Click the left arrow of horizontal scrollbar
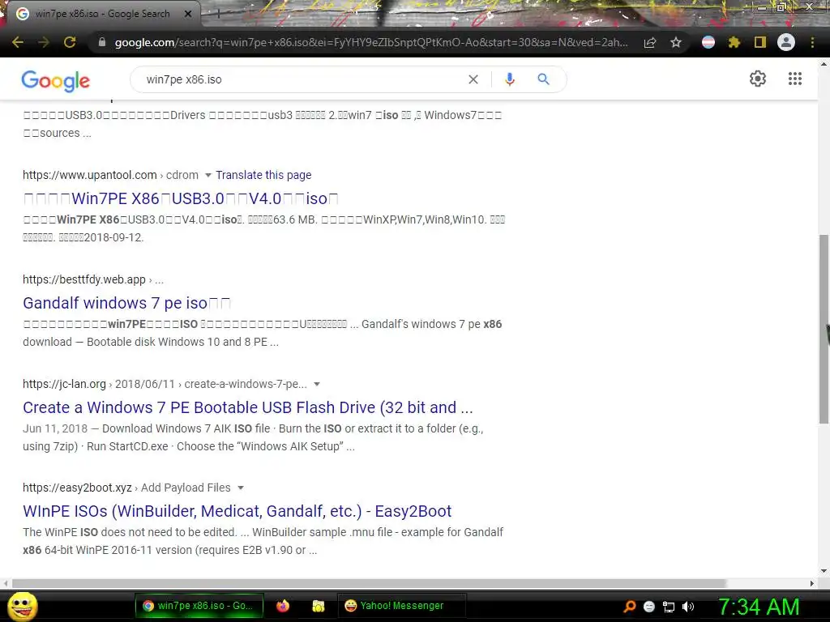The height and width of the screenshot is (622, 830). 6,583
